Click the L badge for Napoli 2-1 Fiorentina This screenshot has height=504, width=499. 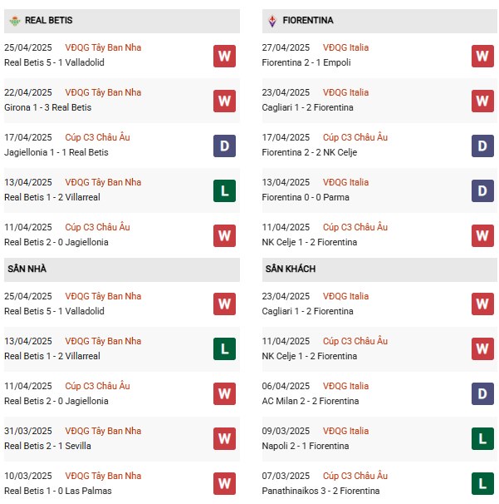click(x=482, y=439)
